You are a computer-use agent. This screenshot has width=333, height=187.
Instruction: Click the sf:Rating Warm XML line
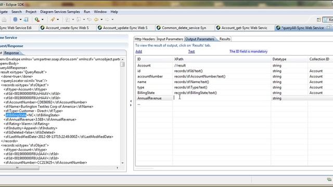pos(27,124)
